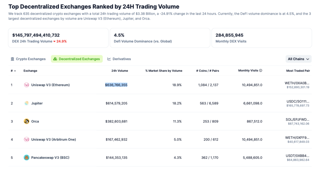Click the page title Top Decentralized Exchanges
Image resolution: width=329 pixels, height=169 pixels.
click(94, 6)
